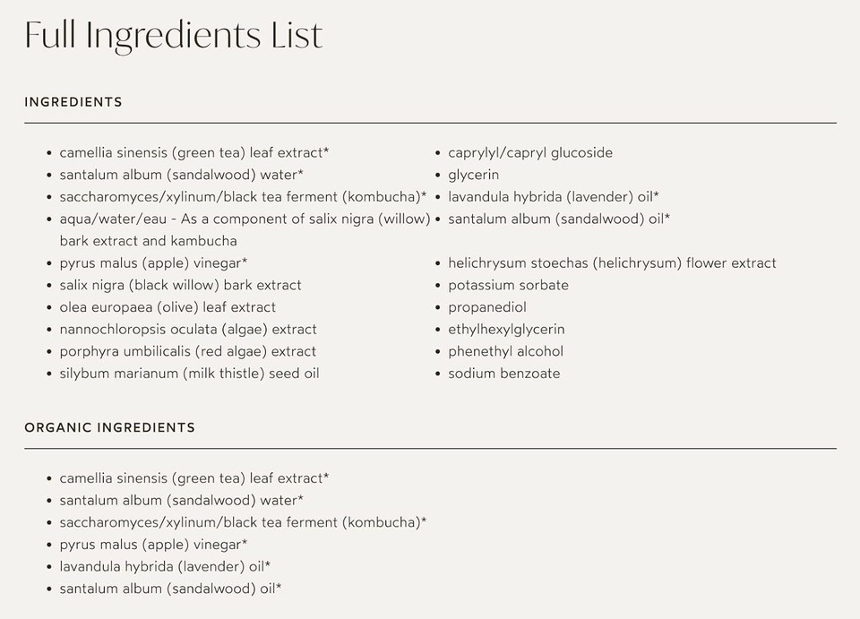Select the potassium sorbate entry
This screenshot has width=860, height=619.
point(508,285)
